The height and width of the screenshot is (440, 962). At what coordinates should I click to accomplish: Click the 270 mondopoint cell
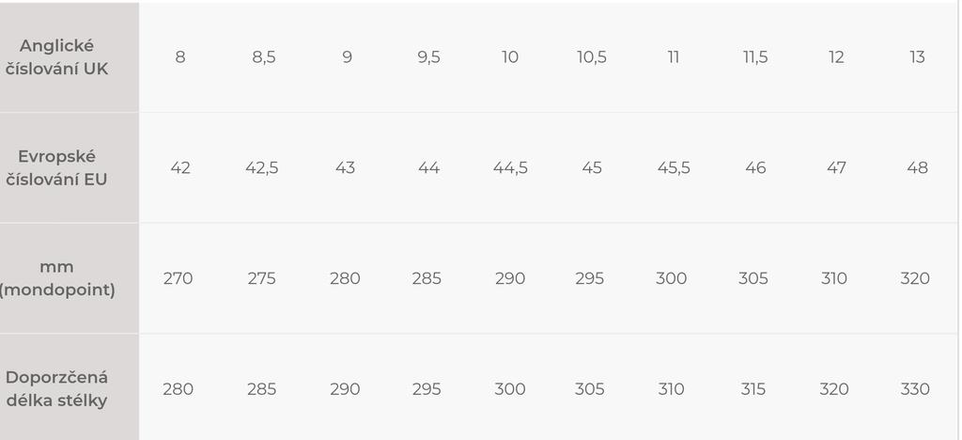178,278
